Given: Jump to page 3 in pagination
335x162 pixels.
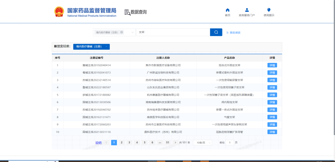Looking at the screenshot, I should coord(129,142).
